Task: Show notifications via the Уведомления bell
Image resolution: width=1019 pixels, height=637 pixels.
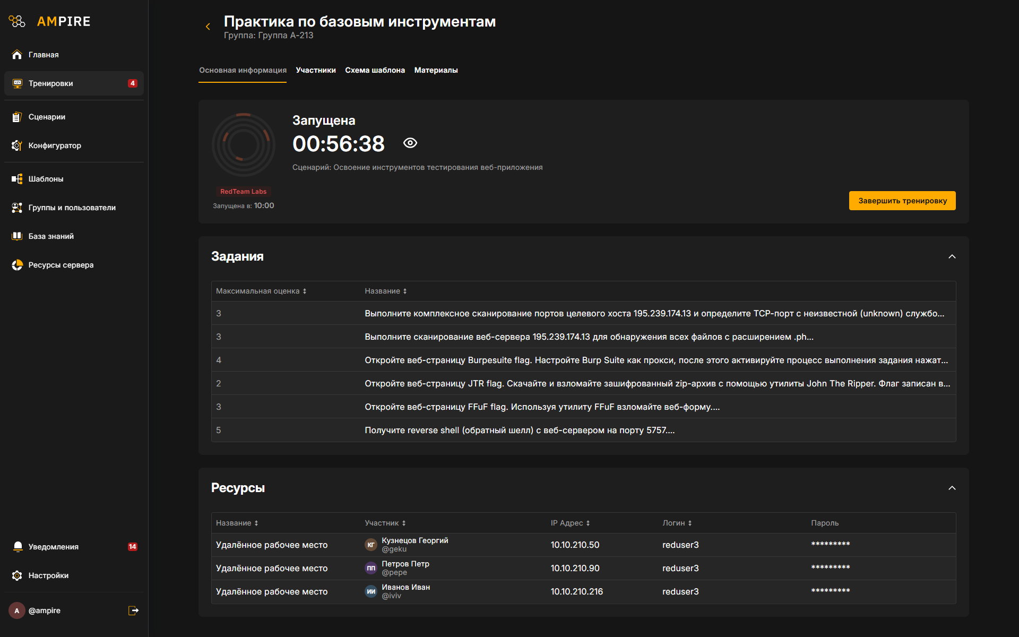Action: [18, 546]
